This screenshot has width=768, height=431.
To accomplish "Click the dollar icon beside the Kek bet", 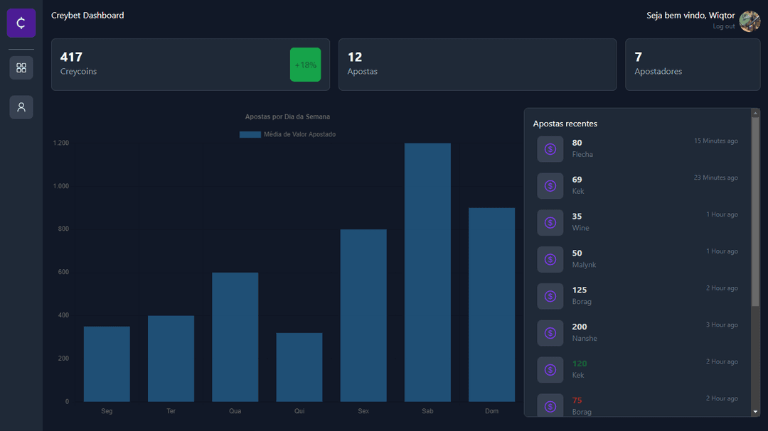I will [550, 185].
